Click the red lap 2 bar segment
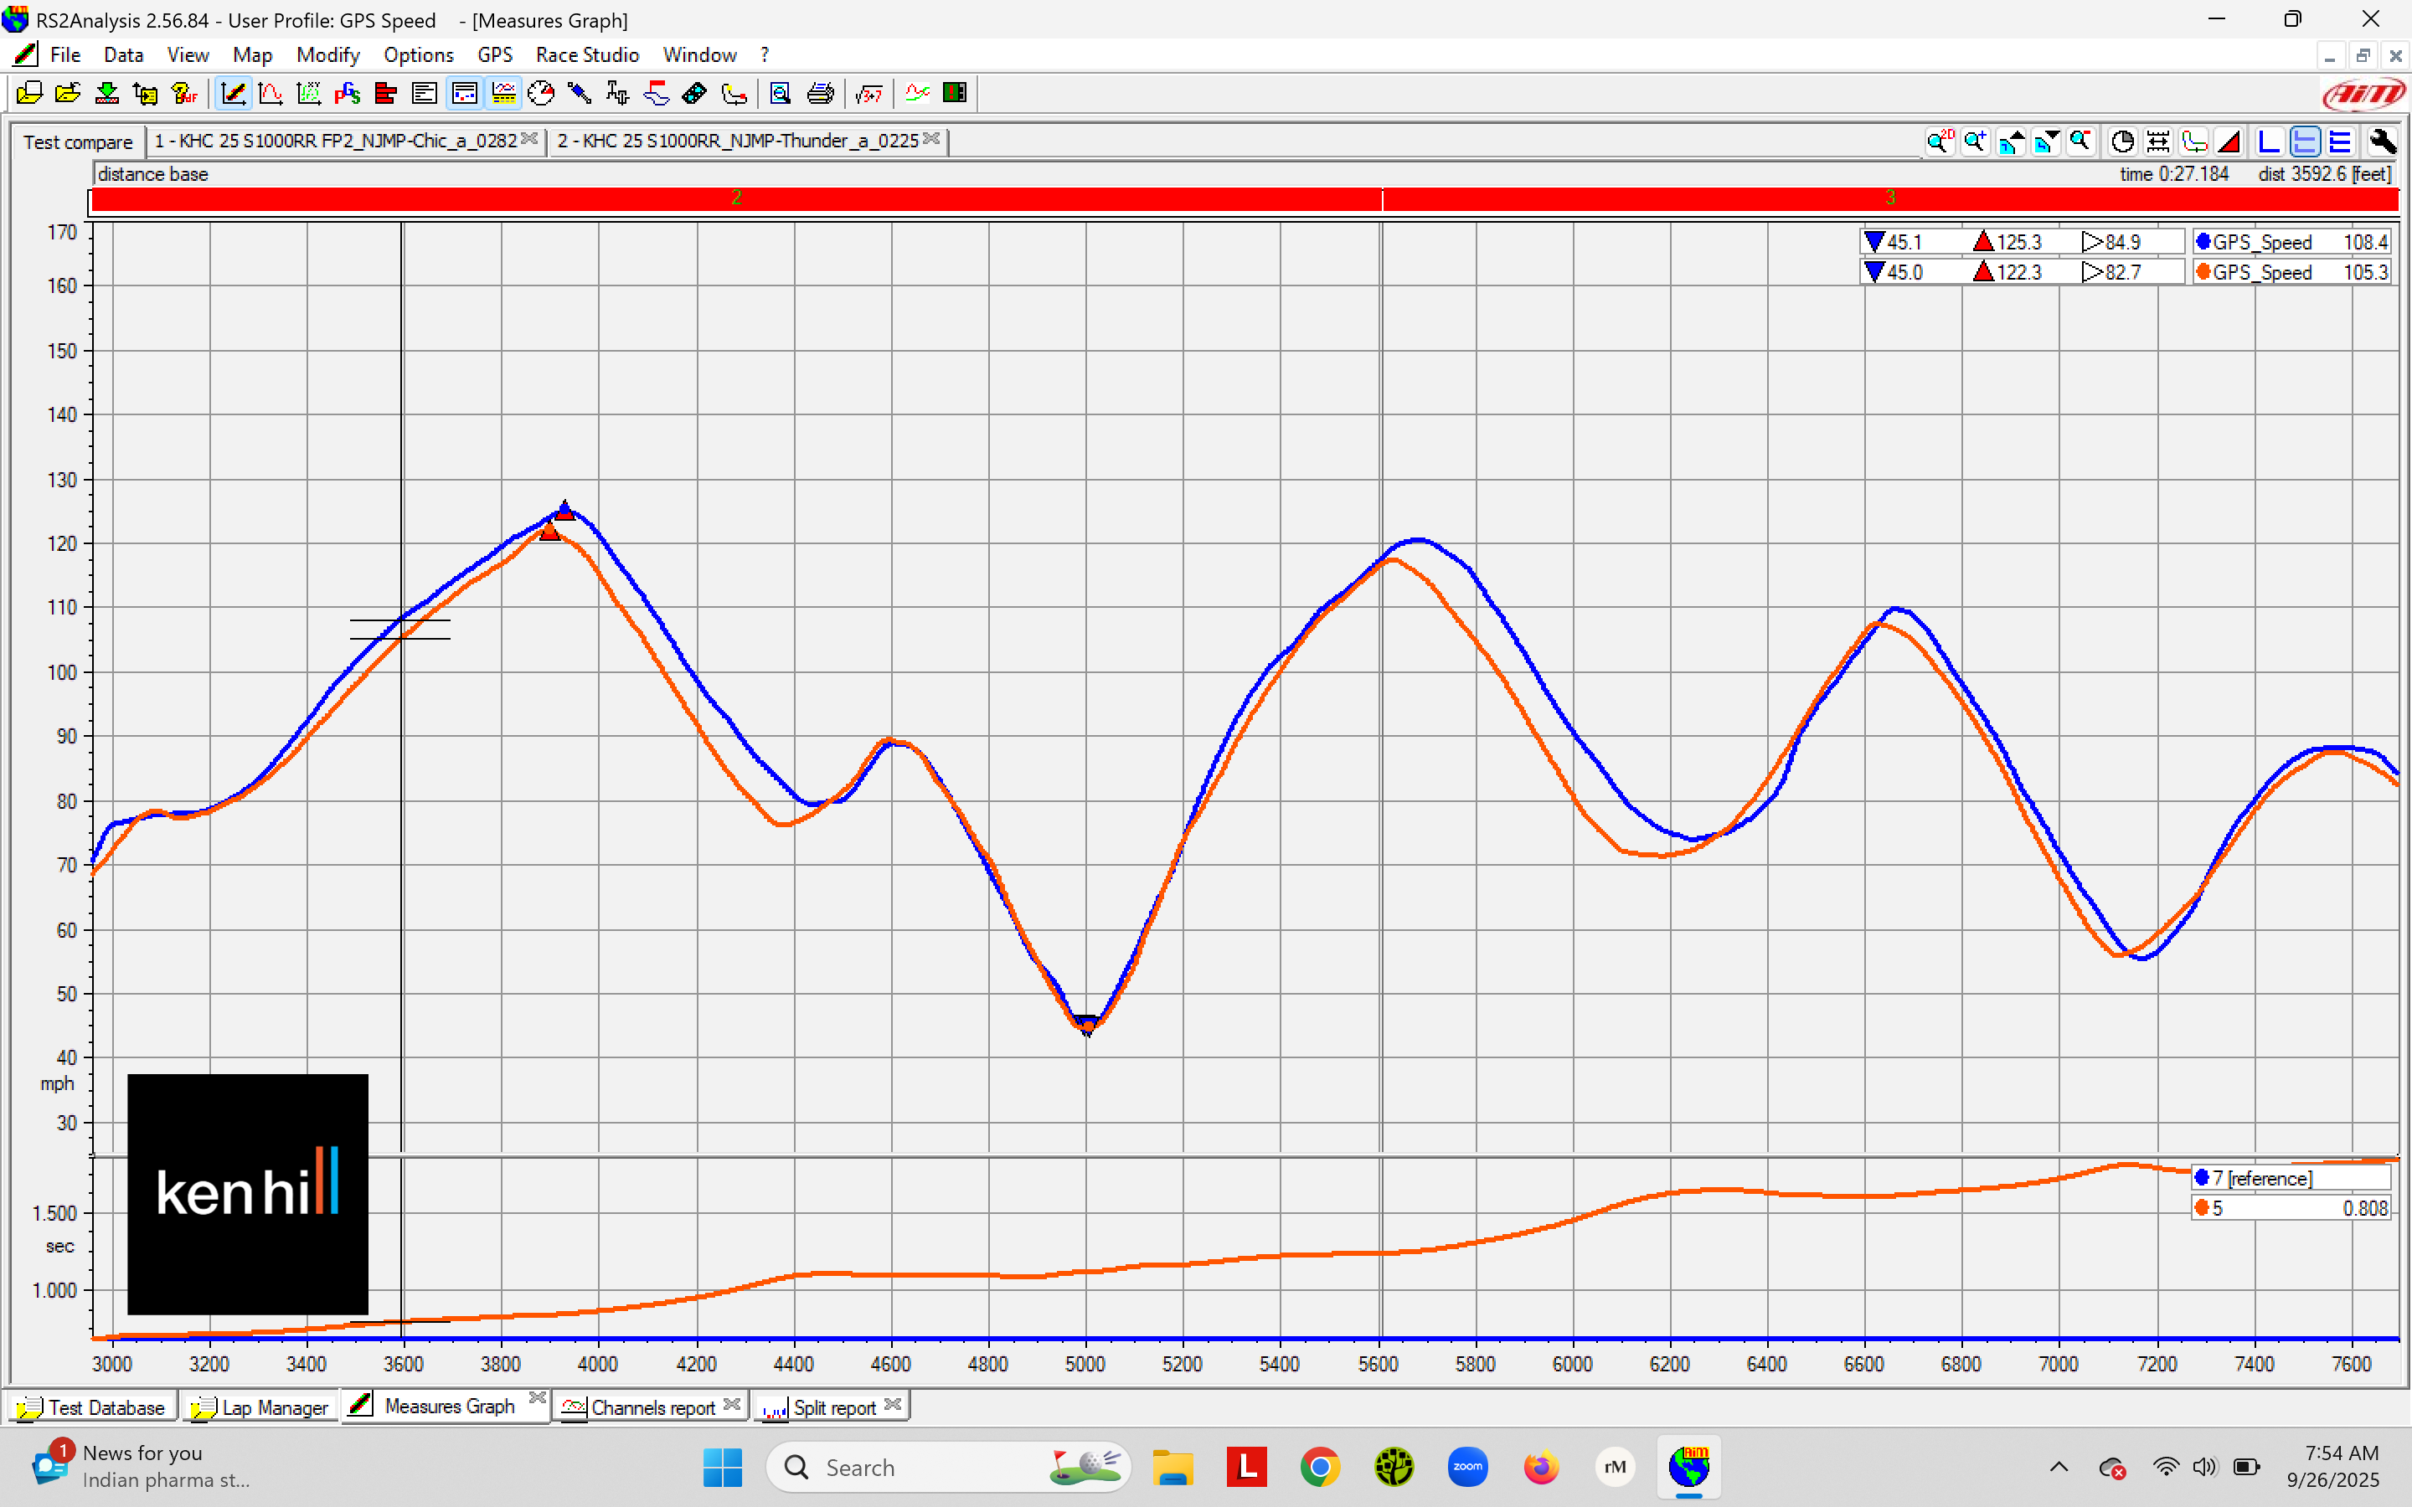 735,198
